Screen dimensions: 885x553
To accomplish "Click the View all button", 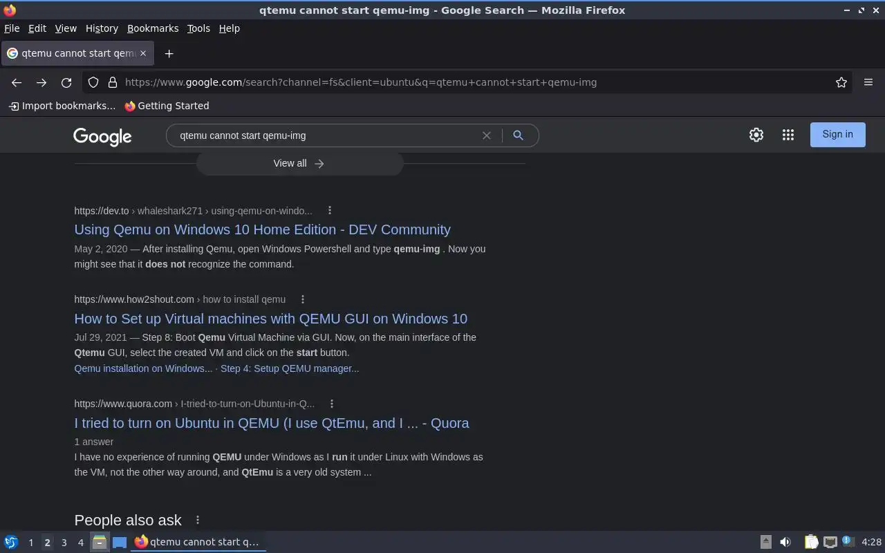I will pyautogui.click(x=299, y=163).
